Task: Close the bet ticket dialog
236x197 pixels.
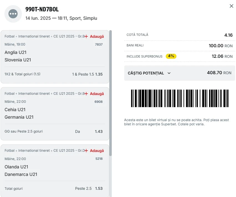Action: pyautogui.click(x=231, y=6)
